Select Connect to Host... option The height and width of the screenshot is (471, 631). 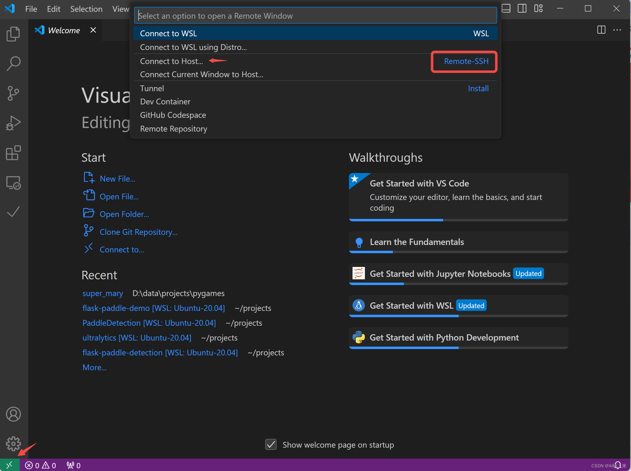coord(171,61)
